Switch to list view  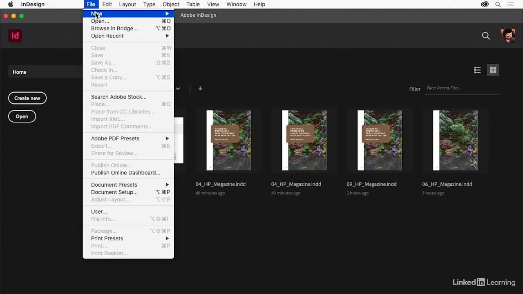pos(477,70)
